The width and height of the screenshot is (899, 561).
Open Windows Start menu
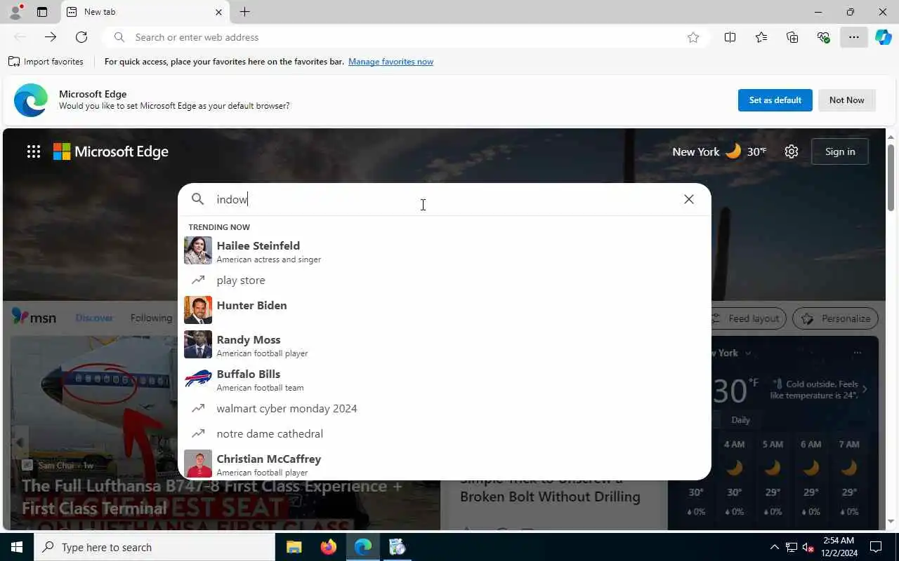17,547
